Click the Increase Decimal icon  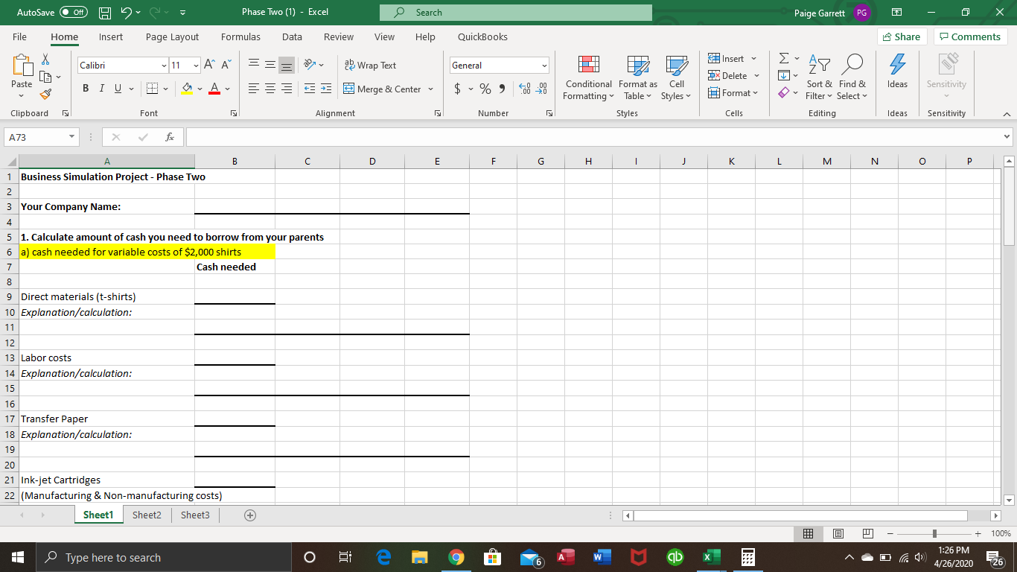pos(523,89)
